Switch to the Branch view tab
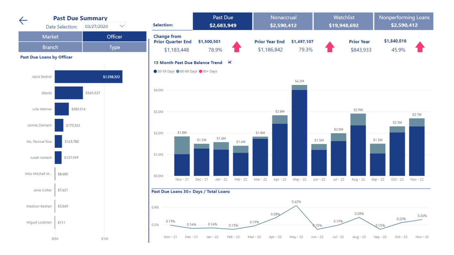Viewport: 454px width, 255px height. coord(50,47)
